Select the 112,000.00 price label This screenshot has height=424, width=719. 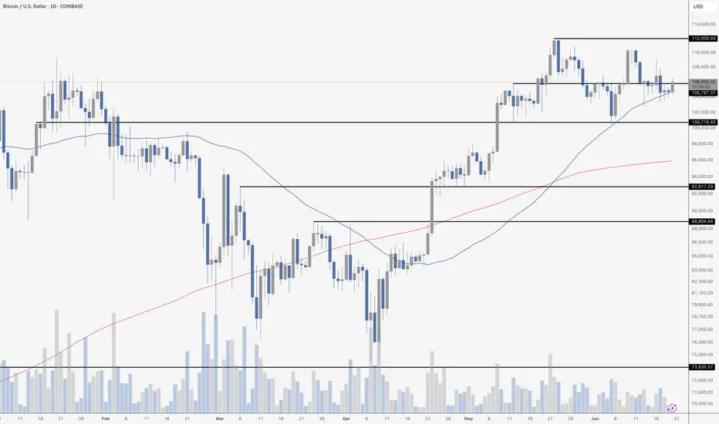704,39
